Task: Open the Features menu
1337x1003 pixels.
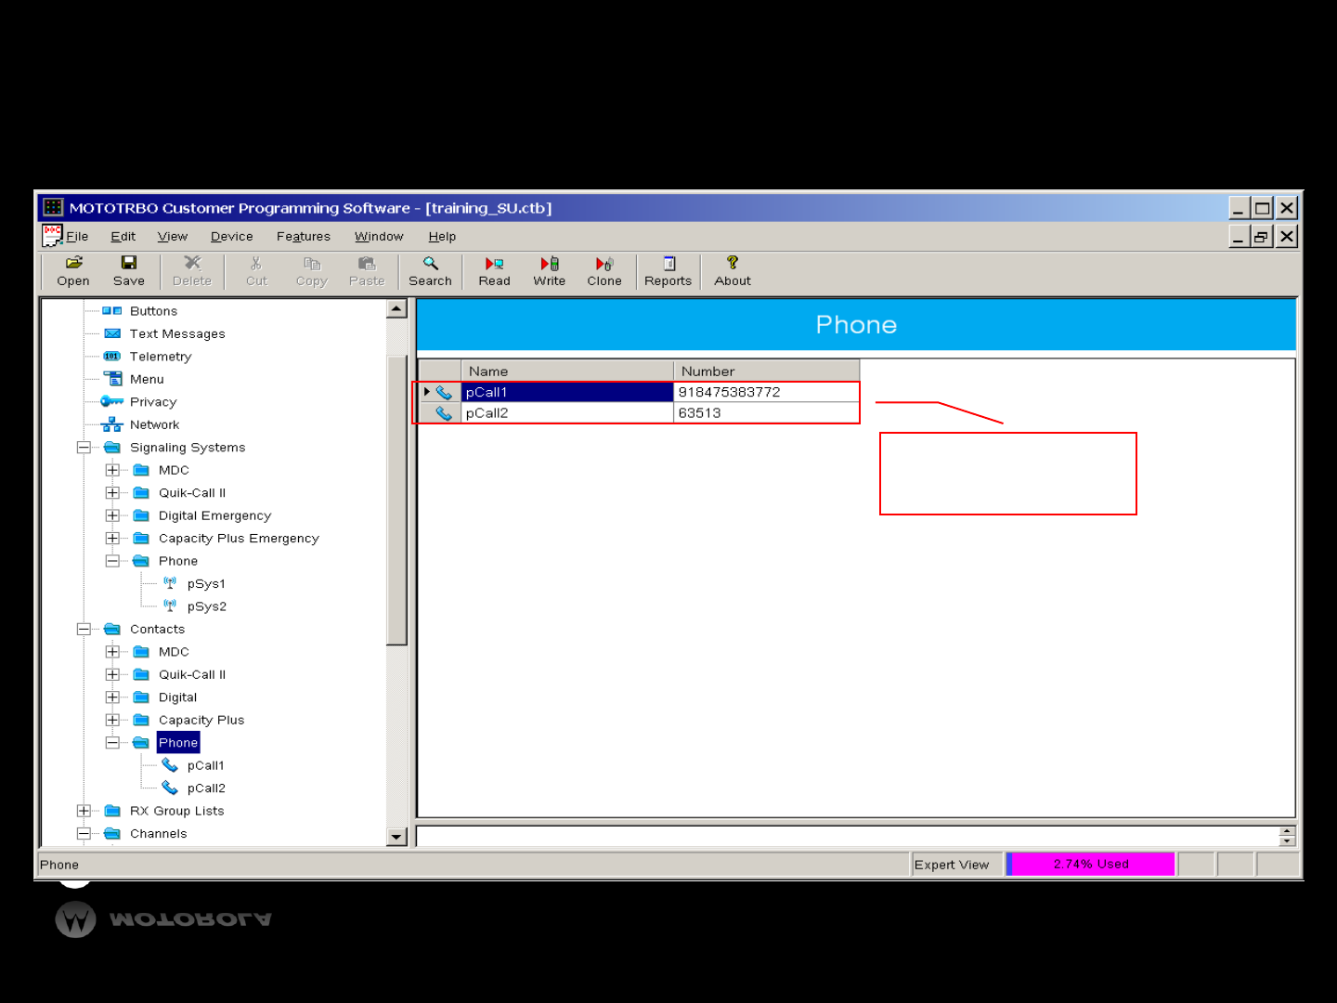Action: coord(304,237)
